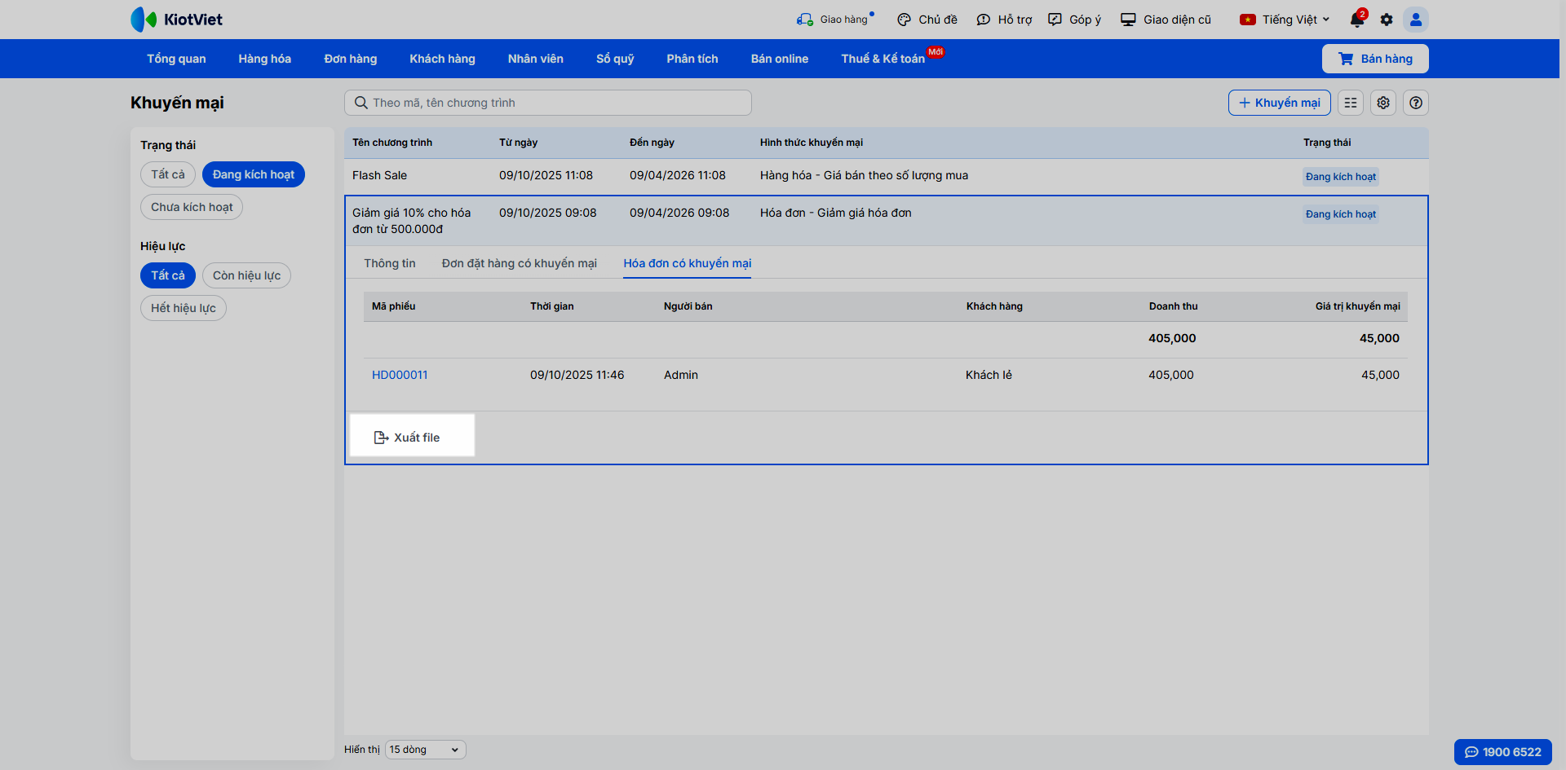Open promotion settings gear icon
1566x770 pixels.
(1383, 103)
